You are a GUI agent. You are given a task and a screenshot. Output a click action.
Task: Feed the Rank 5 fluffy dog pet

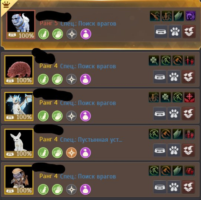click(x=161, y=31)
